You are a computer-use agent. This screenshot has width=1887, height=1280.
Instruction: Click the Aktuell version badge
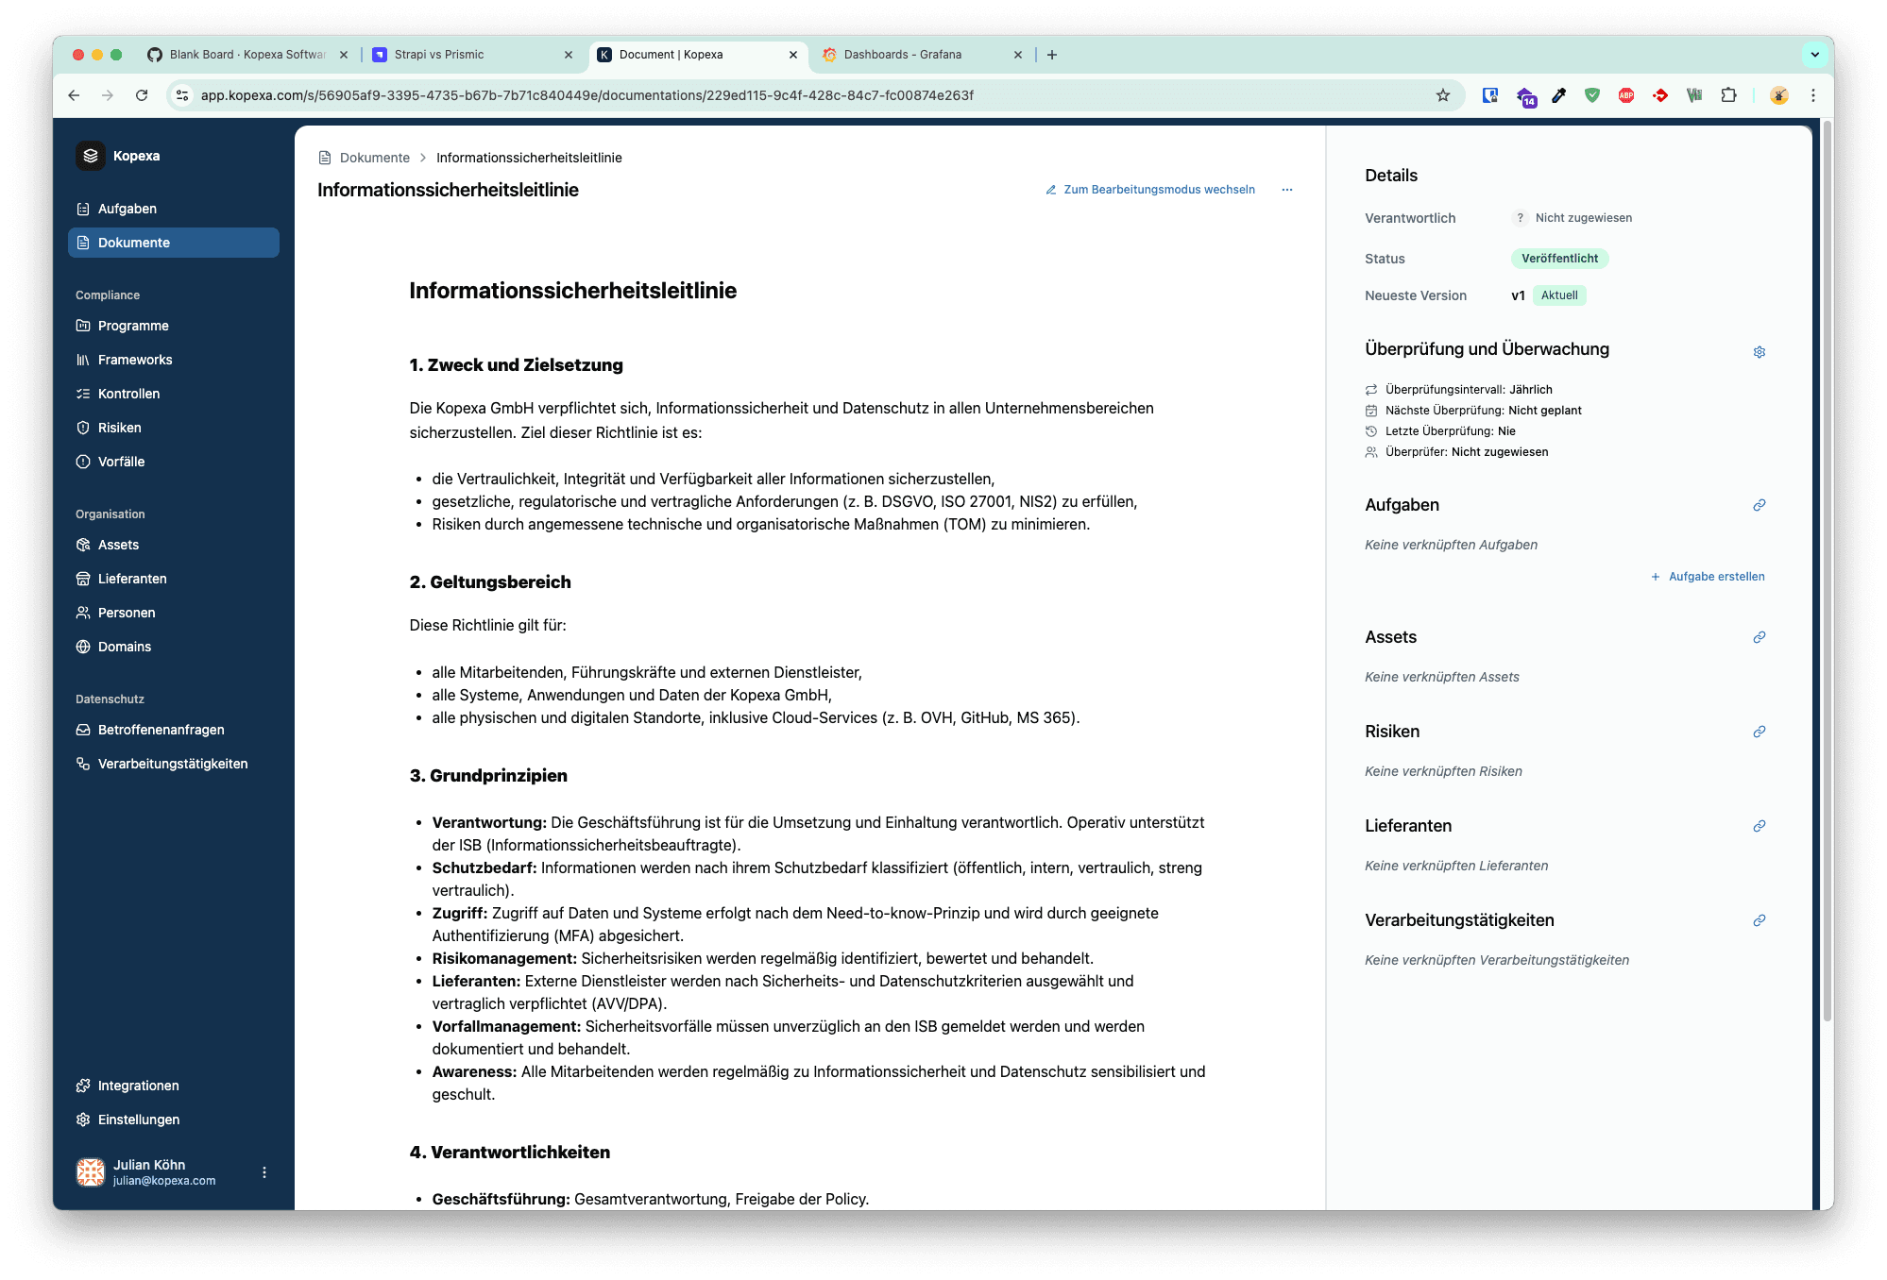(1558, 295)
